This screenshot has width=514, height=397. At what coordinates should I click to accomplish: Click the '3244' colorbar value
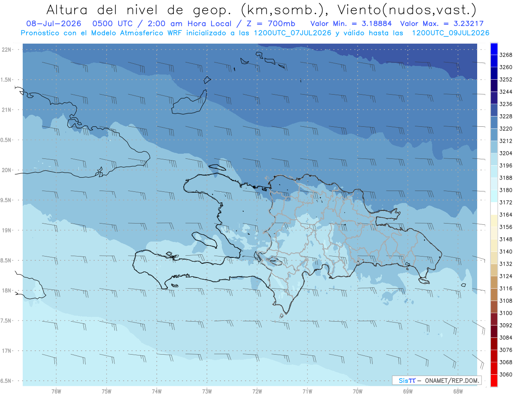coord(506,92)
